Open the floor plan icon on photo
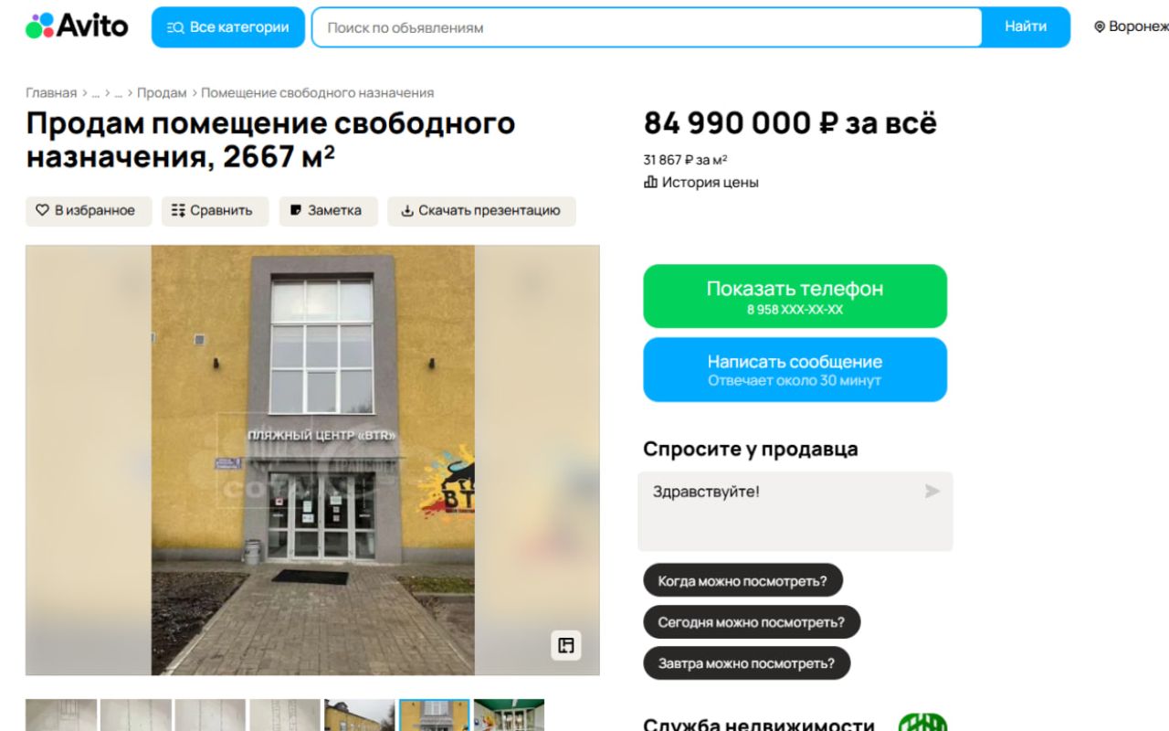Screen dimensions: 1169x731 click(565, 646)
